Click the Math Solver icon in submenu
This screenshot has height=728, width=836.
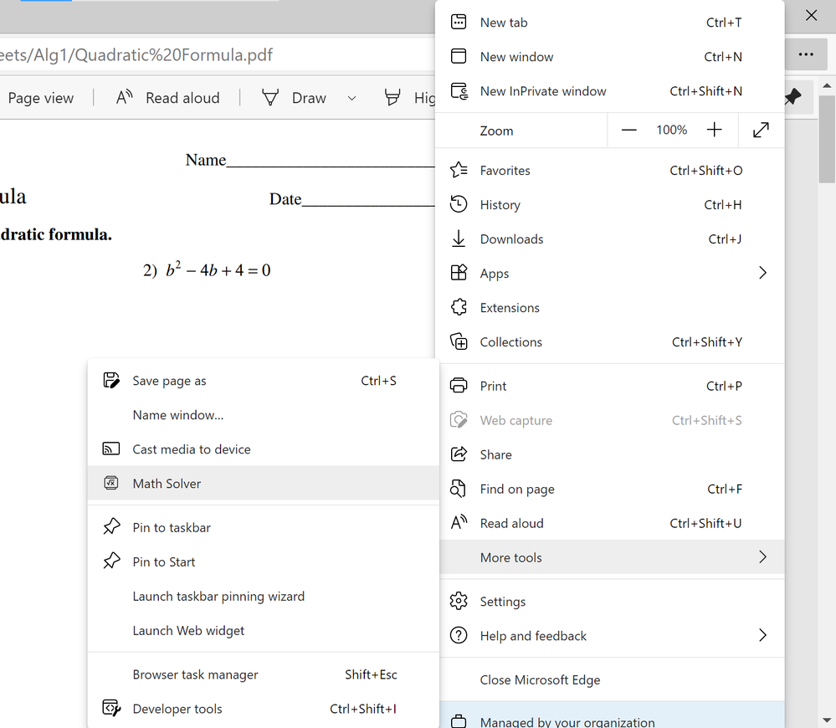(x=111, y=483)
